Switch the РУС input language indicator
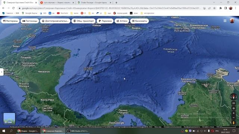The width and height of the screenshot is (239, 134). point(217,131)
